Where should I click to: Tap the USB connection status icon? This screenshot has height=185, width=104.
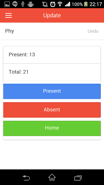pos(23,4)
